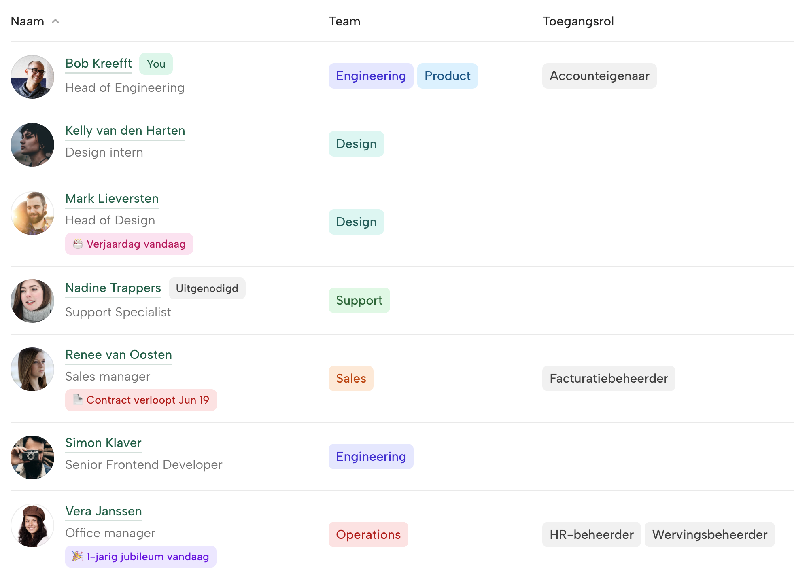Click the Design intern job title
Image resolution: width=794 pixels, height=576 pixels.
[104, 152]
